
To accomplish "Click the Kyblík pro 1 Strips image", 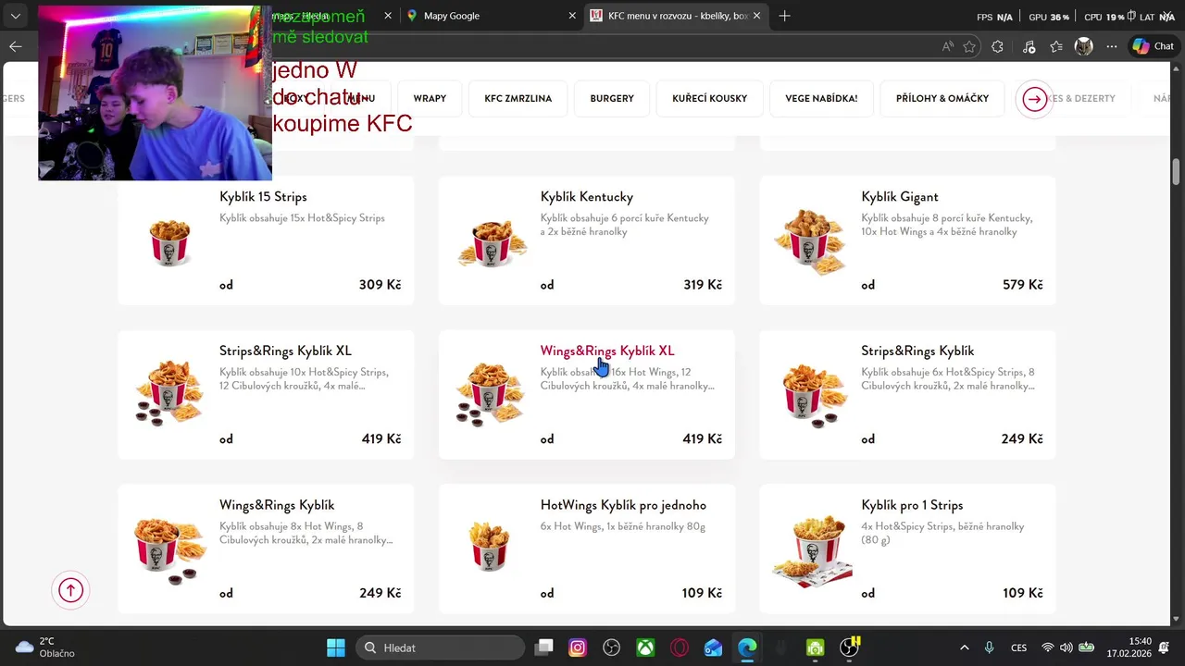I will point(811,549).
